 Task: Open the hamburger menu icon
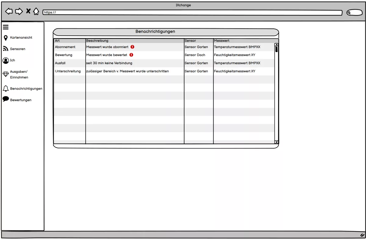tap(5, 27)
